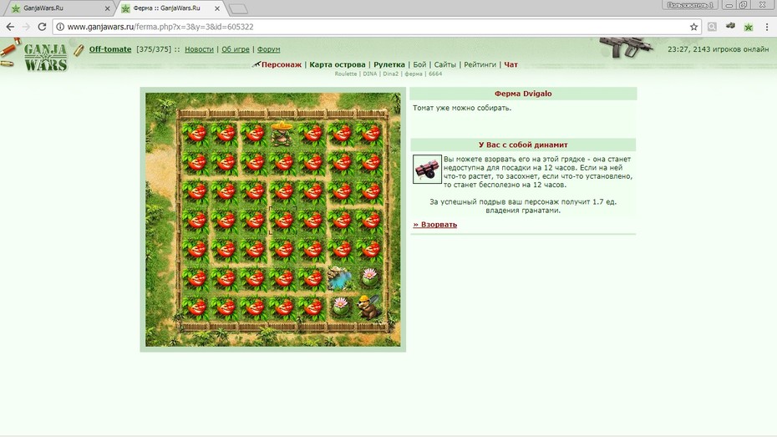Open the Об игре link
This screenshot has width=777, height=437.
tap(236, 49)
